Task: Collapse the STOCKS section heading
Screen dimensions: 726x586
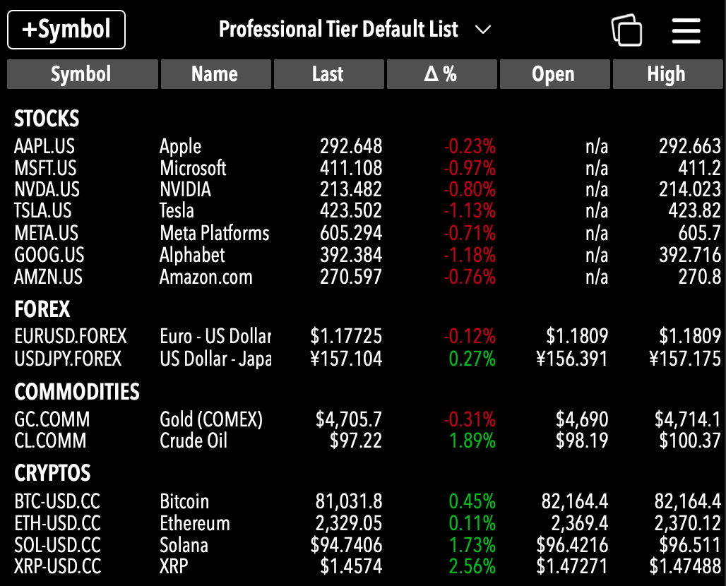Action: point(47,119)
